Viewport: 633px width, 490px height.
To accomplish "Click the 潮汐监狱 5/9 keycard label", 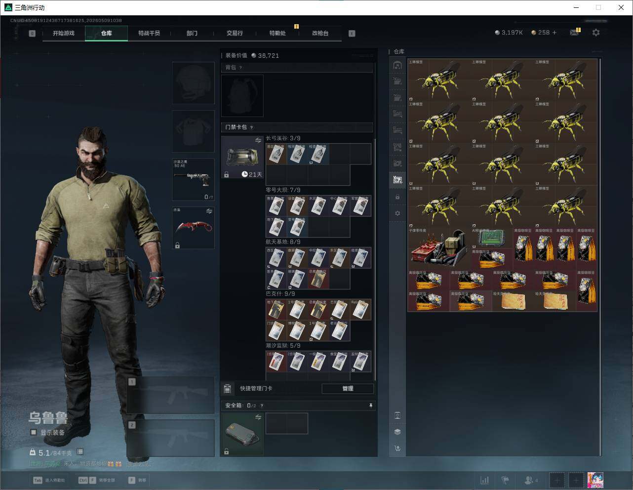I will 283,346.
